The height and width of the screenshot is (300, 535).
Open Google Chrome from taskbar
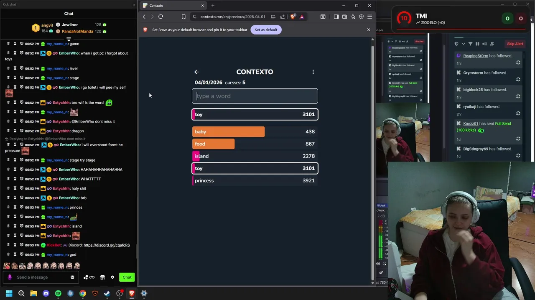(83, 293)
